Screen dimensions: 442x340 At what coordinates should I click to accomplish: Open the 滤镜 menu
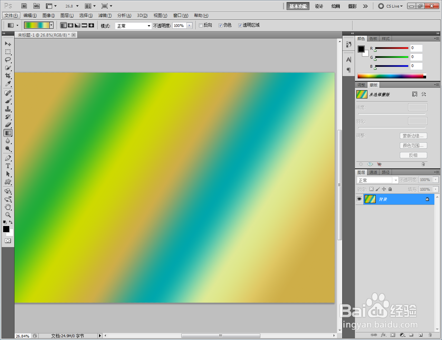tap(105, 16)
